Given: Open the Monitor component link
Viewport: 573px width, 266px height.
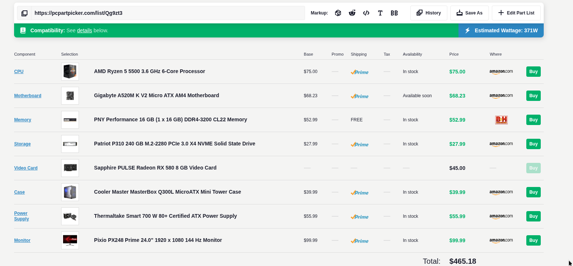Looking at the screenshot, I should (x=22, y=240).
